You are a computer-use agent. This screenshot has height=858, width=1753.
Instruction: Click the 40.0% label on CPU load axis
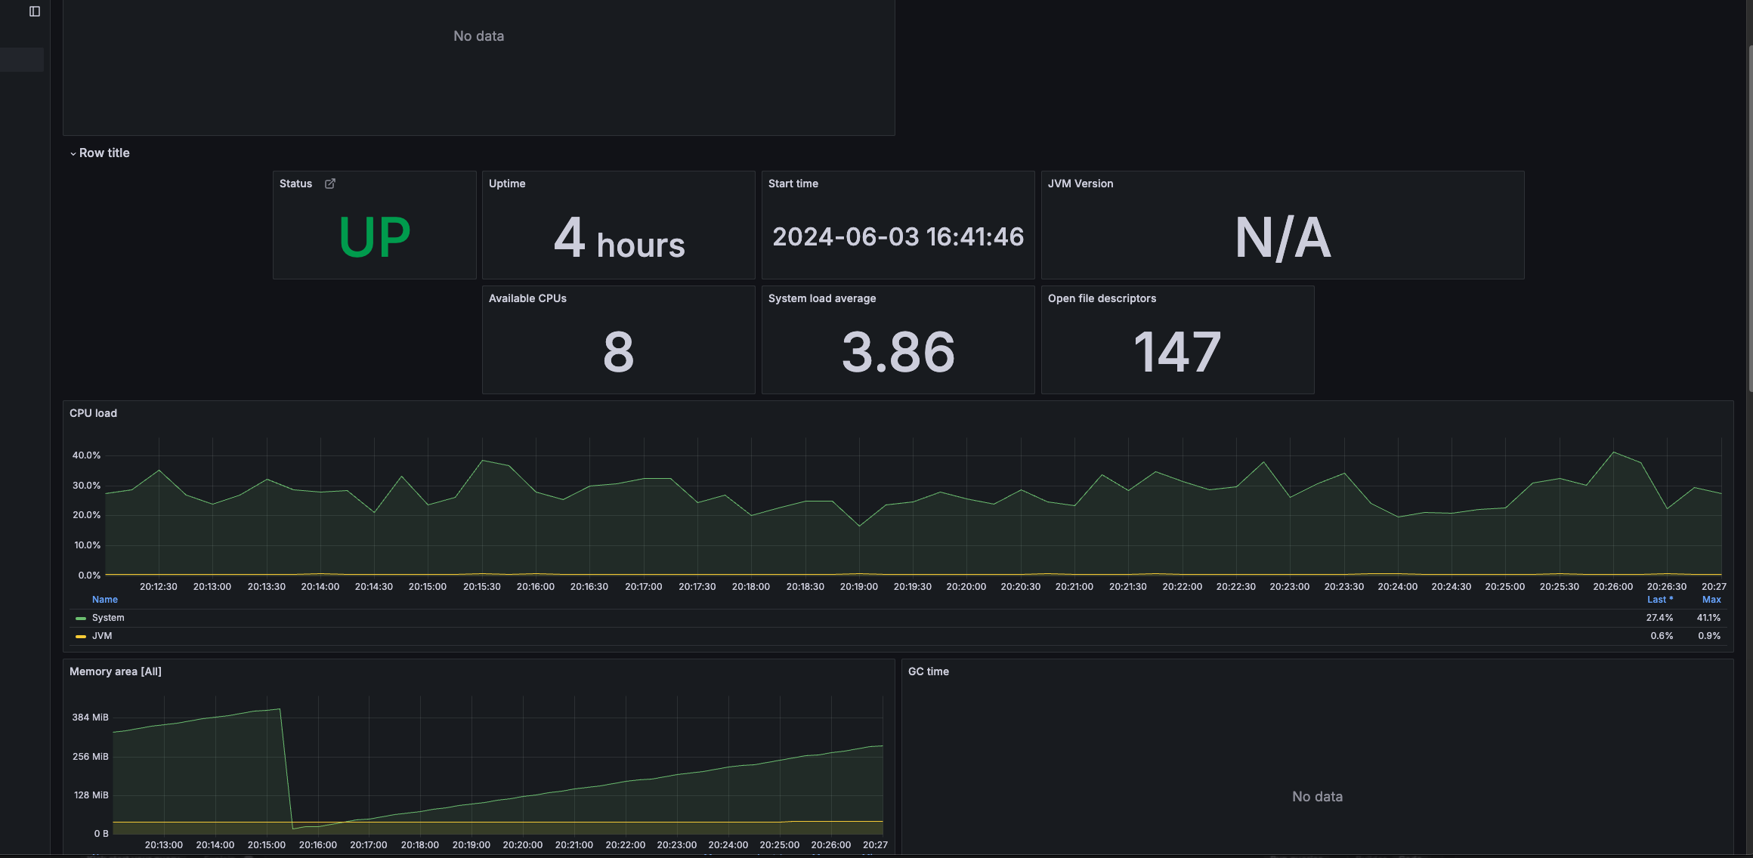(86, 455)
